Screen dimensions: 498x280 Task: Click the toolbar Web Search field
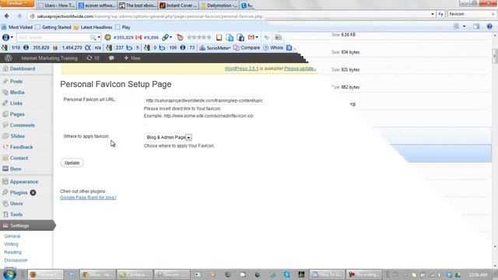coord(54,37)
